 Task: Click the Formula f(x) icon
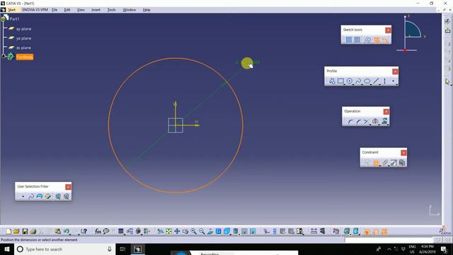[98, 232]
